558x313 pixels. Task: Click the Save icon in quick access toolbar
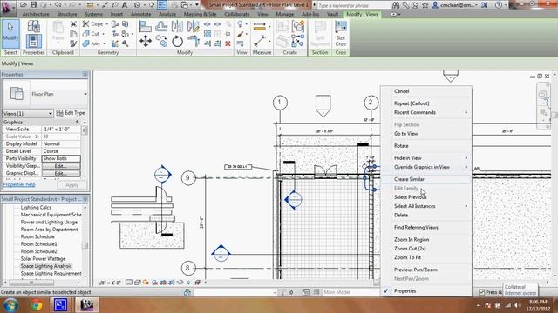[33, 4]
